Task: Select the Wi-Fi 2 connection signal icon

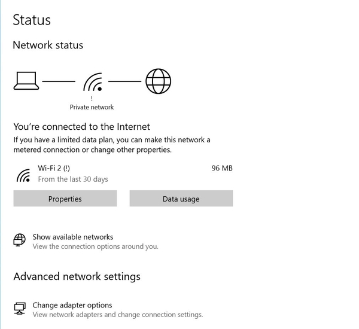Action: (x=23, y=174)
